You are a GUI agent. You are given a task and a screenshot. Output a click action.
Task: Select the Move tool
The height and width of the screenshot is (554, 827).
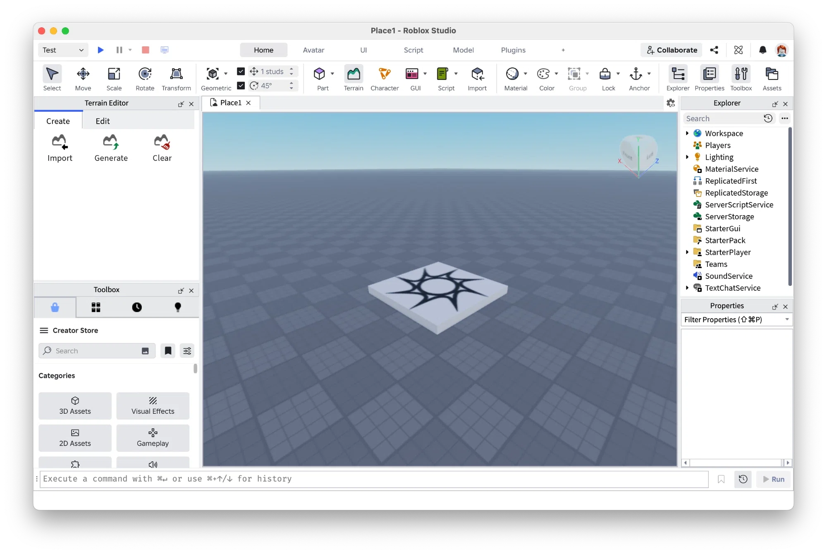[x=83, y=78]
